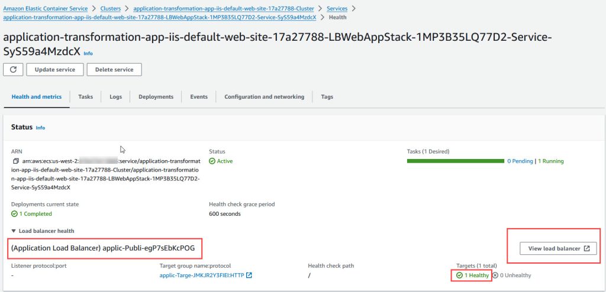Click the 600 seconds grace period value
The height and width of the screenshot is (292, 606).
tap(224, 213)
